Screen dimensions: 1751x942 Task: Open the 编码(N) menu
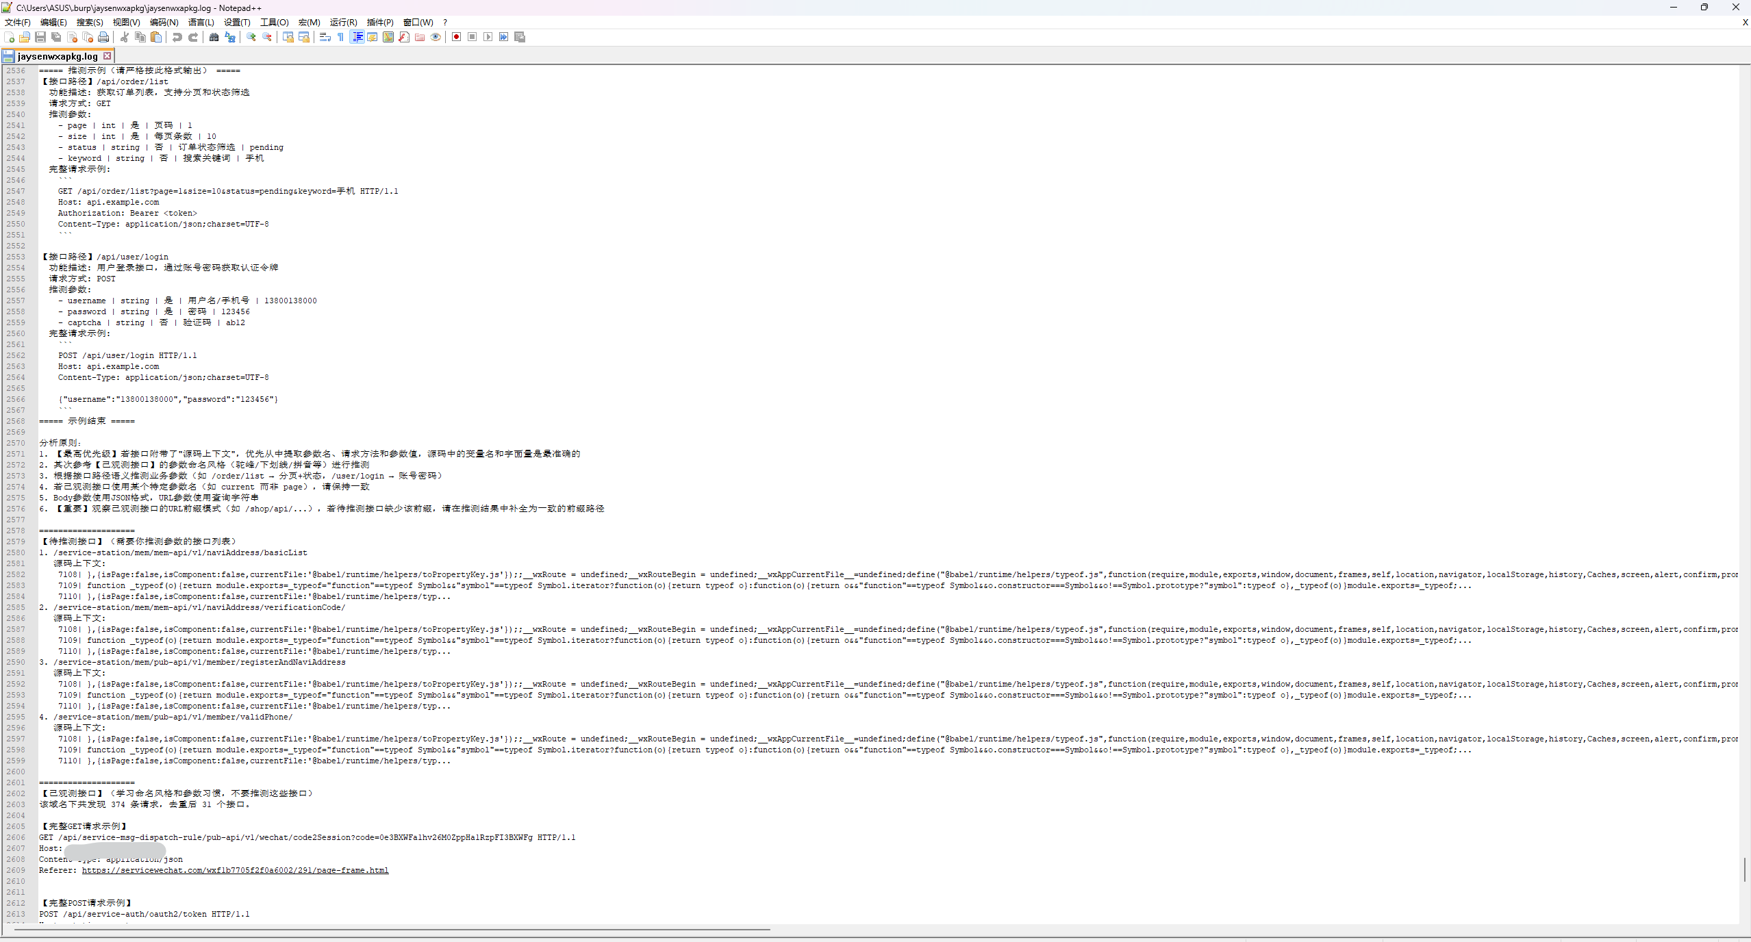click(164, 23)
